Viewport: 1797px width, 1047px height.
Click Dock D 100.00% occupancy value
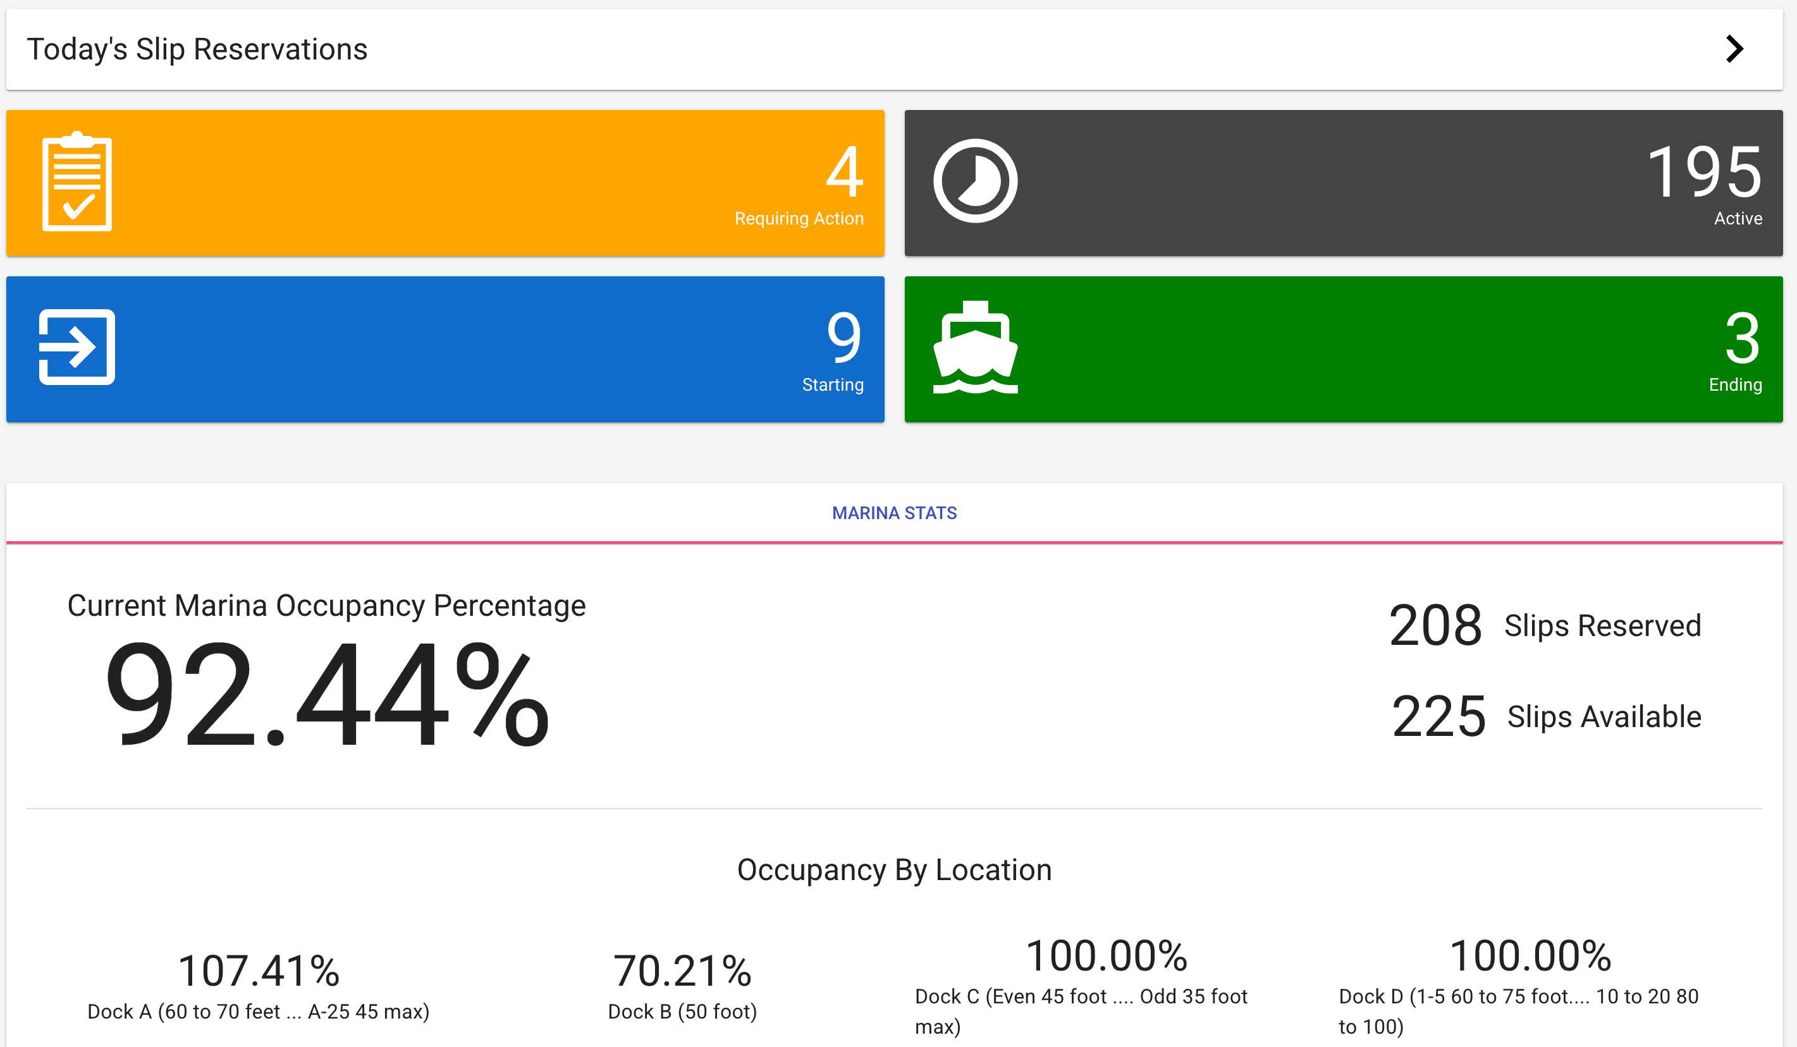point(1531,956)
